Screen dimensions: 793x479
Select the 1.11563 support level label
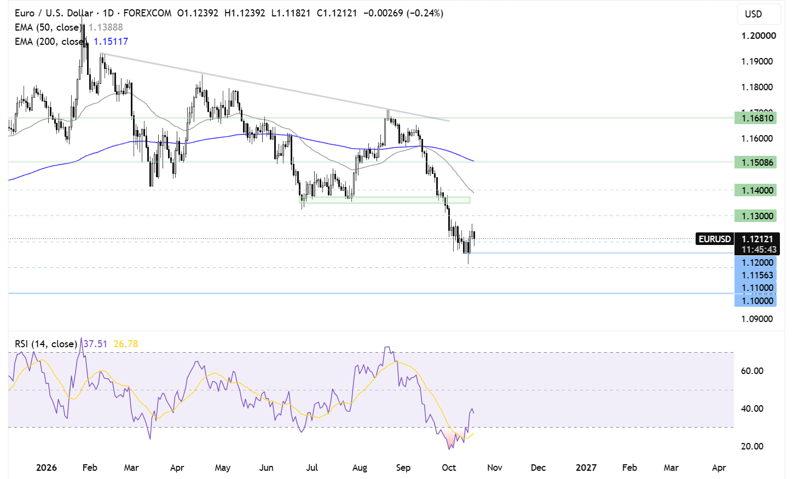pos(756,275)
